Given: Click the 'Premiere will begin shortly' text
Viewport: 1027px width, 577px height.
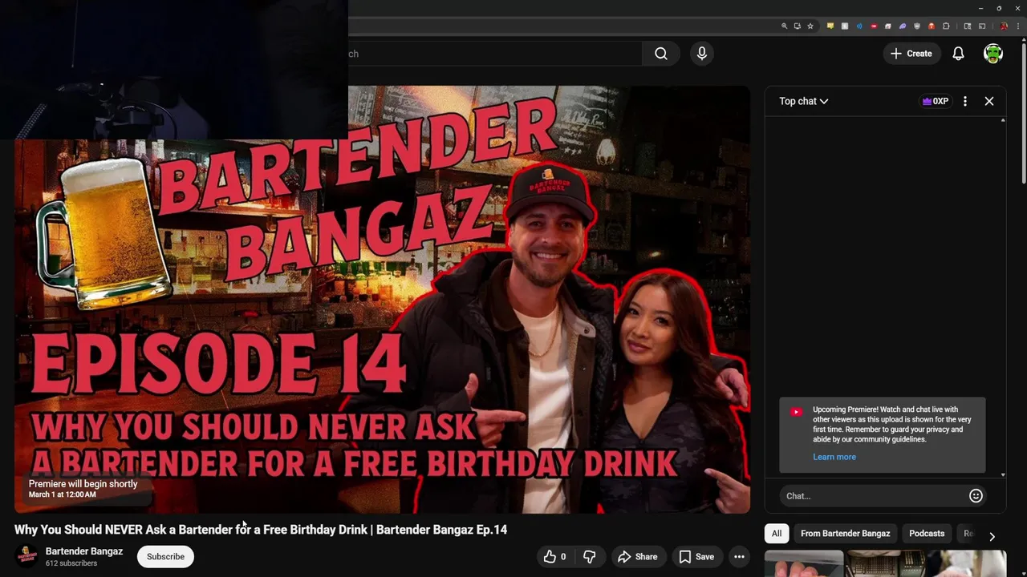Looking at the screenshot, I should 83,484.
